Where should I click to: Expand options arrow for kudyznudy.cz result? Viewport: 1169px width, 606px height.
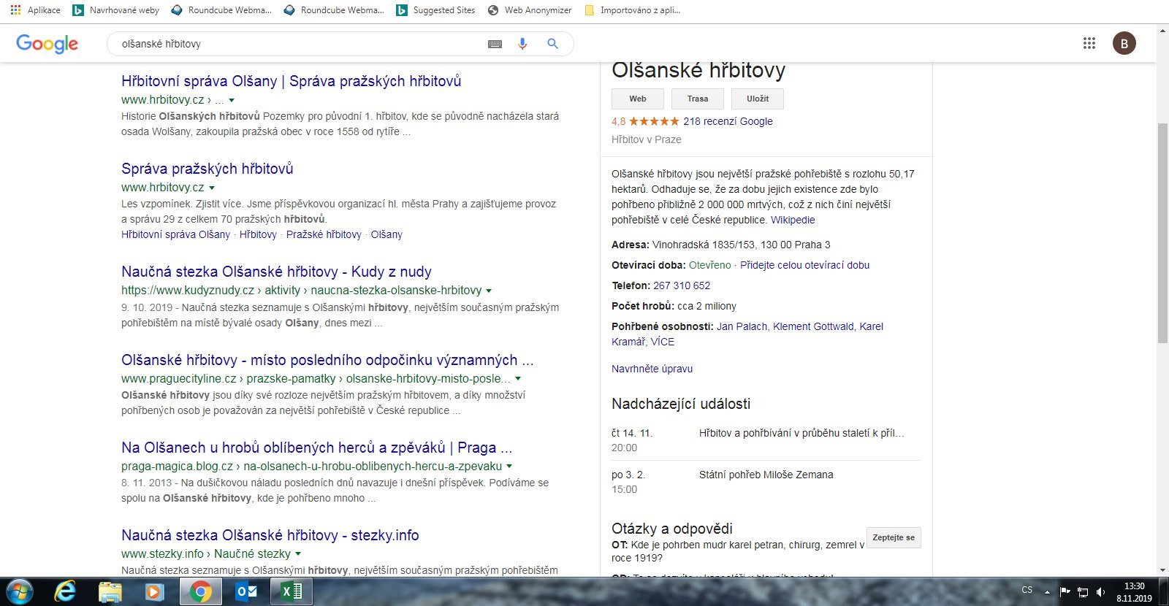(489, 291)
